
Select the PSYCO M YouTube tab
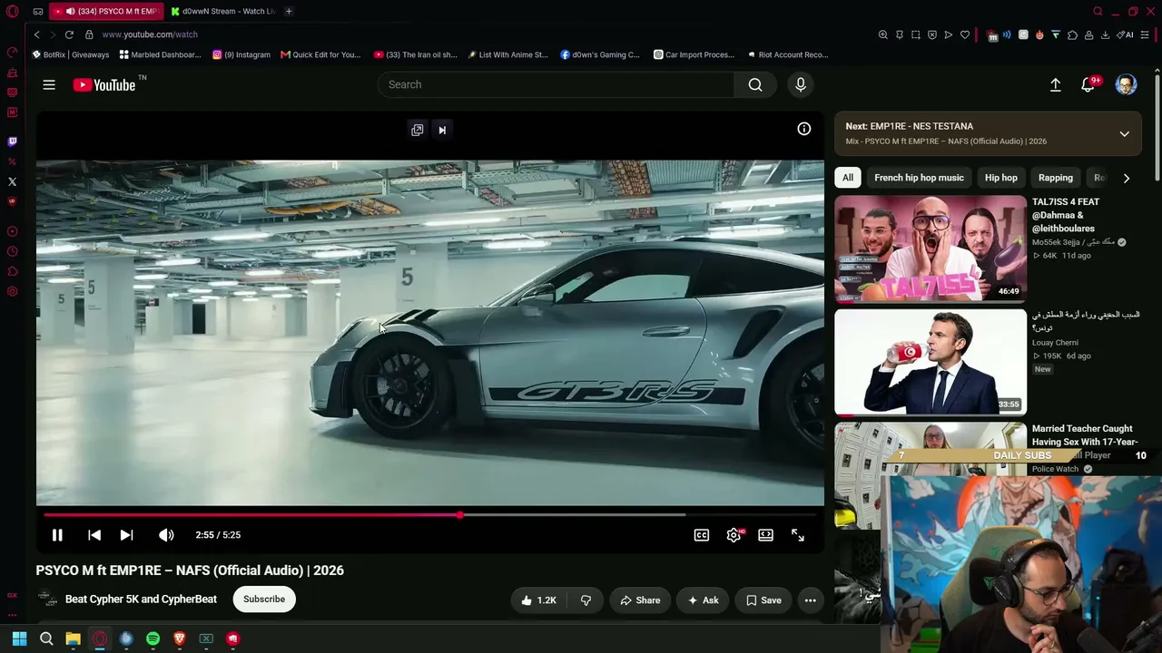(106, 11)
